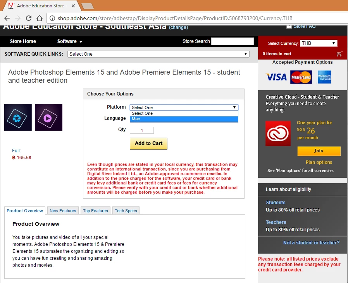Image resolution: width=348 pixels, height=283 pixels.
Task: Click the MasterCard payment logo
Action: 301,77
